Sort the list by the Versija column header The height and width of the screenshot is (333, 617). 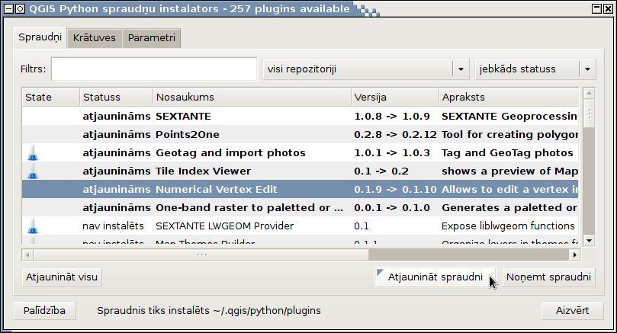click(394, 97)
